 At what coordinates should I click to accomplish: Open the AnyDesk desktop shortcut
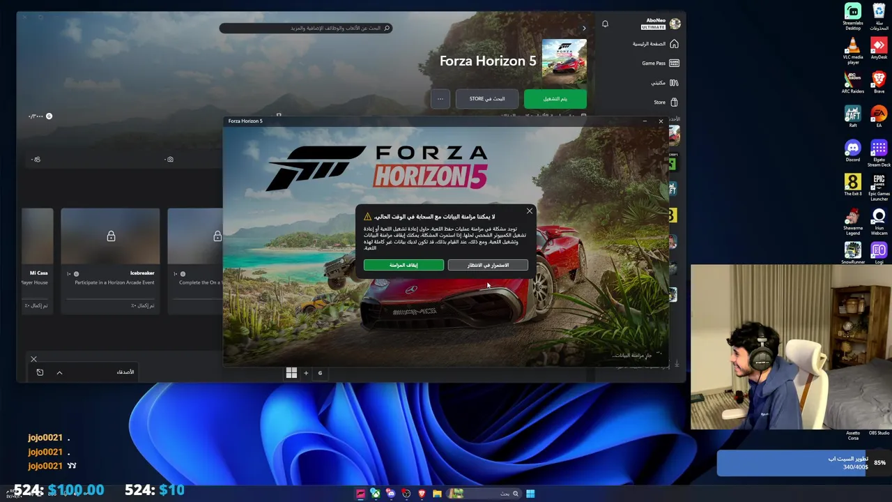pos(879,50)
